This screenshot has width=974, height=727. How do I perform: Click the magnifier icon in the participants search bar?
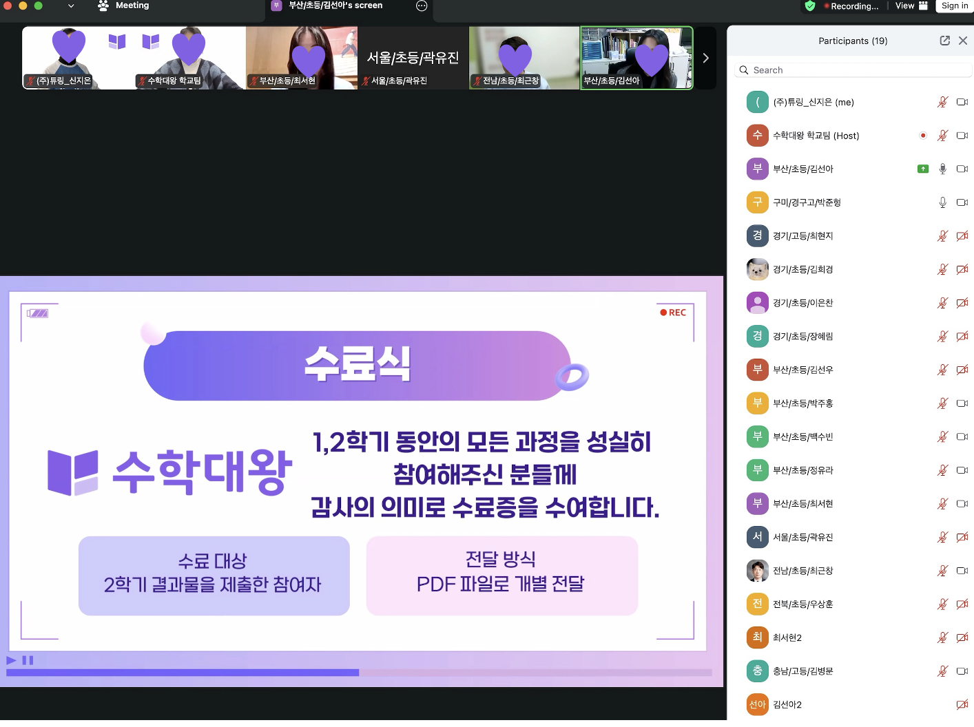click(x=744, y=70)
